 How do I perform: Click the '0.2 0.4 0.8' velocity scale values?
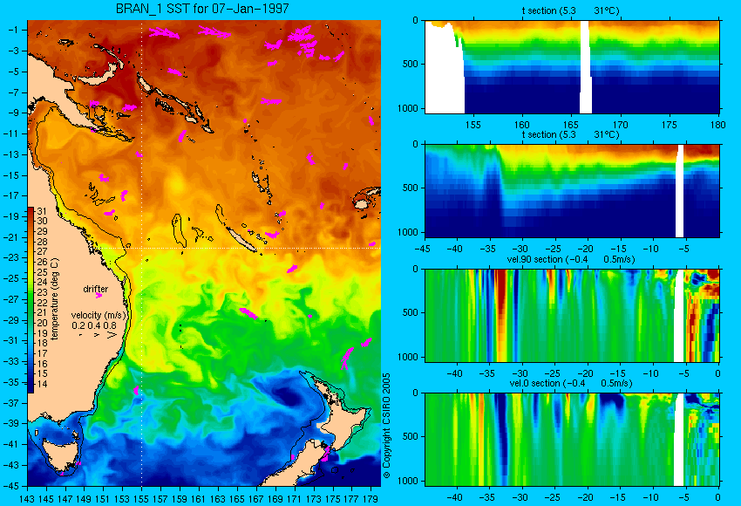pyautogui.click(x=94, y=325)
